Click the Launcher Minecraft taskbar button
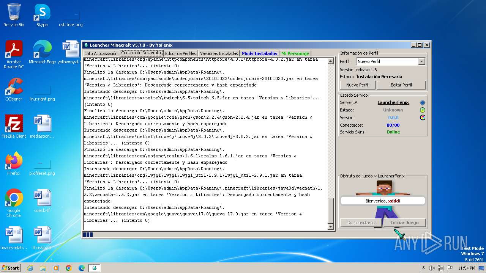 [x=95, y=268]
